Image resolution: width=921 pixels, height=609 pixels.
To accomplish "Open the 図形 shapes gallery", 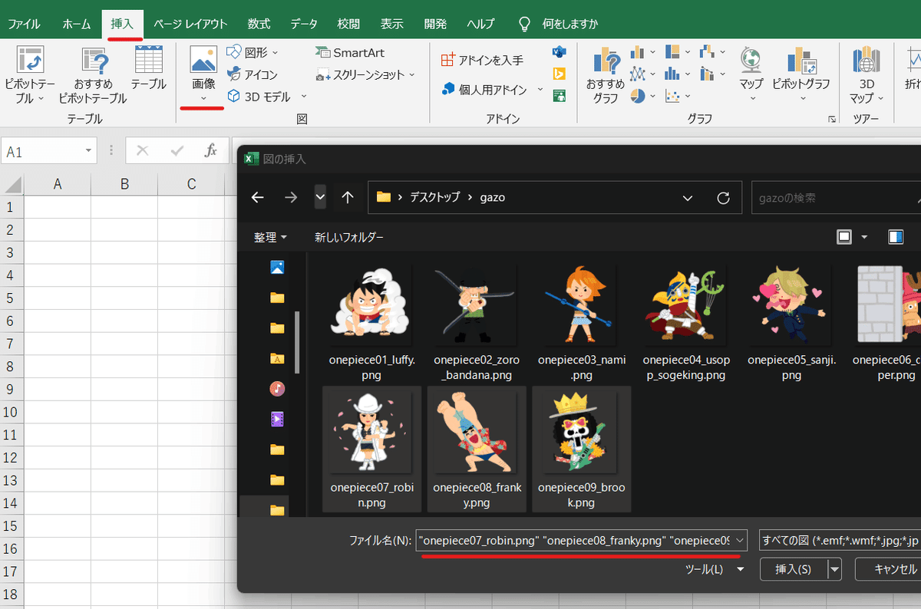I will [x=253, y=52].
